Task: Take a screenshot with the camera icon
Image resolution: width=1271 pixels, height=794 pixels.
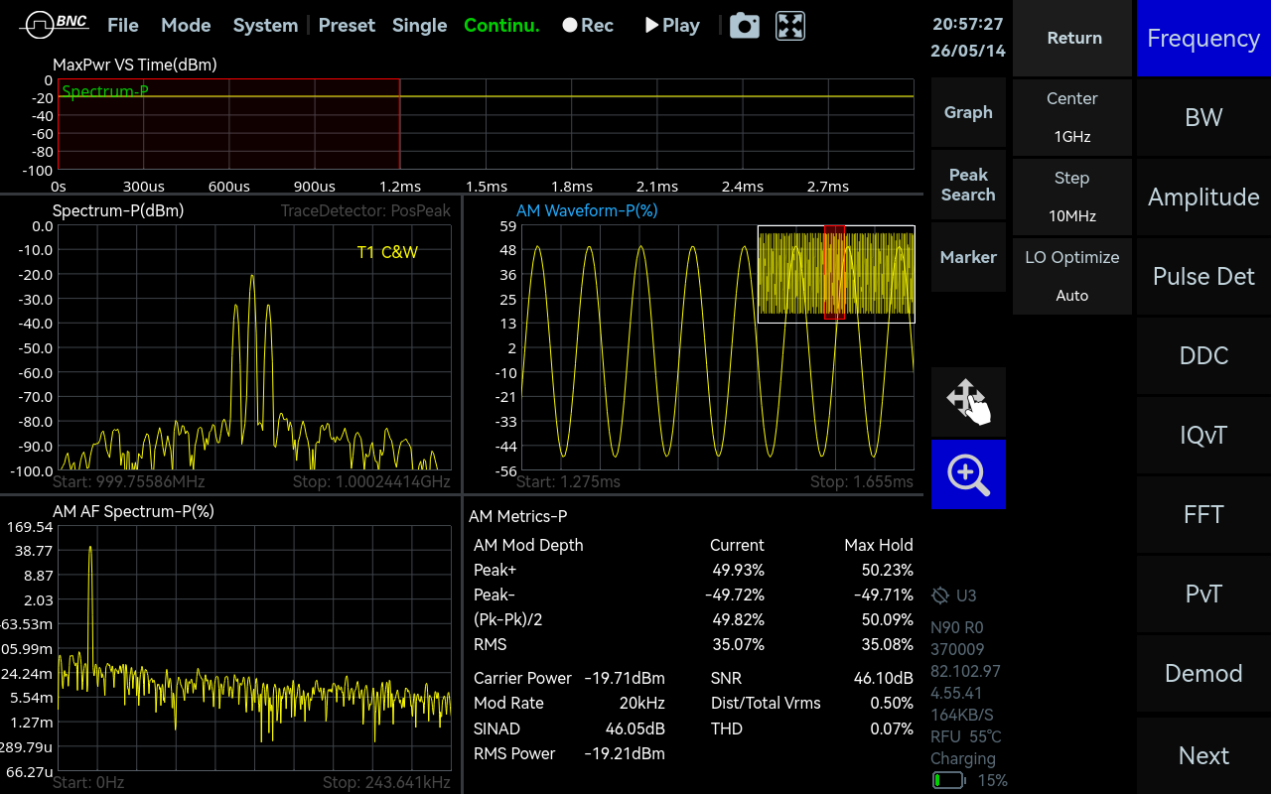Action: (x=745, y=26)
